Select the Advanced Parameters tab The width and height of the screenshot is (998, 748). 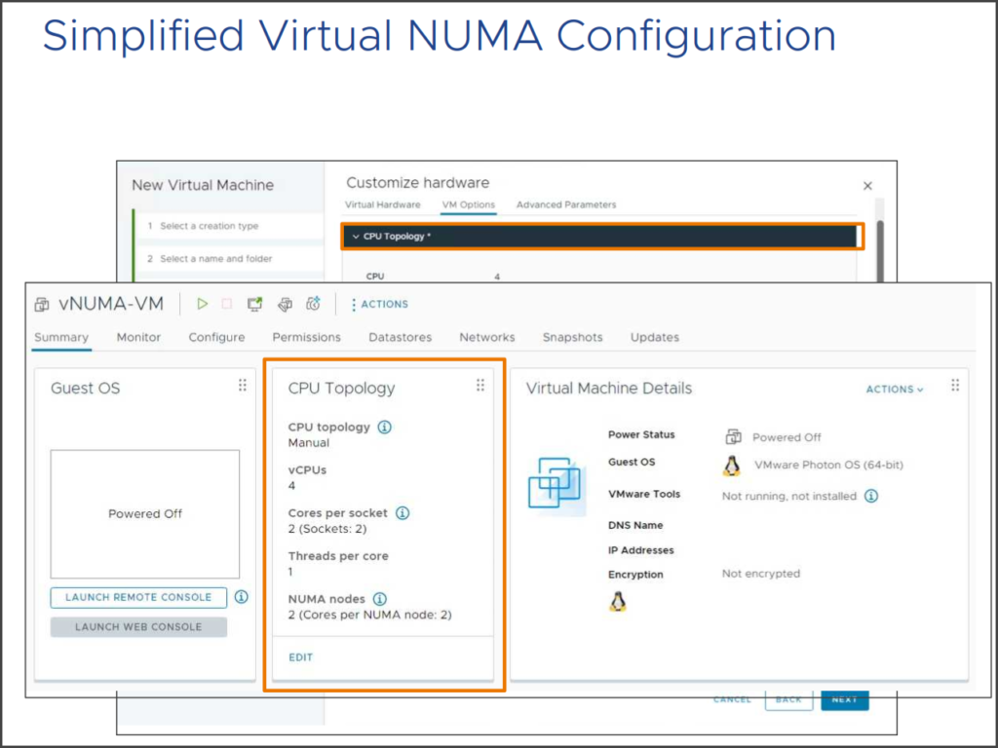[x=565, y=205]
